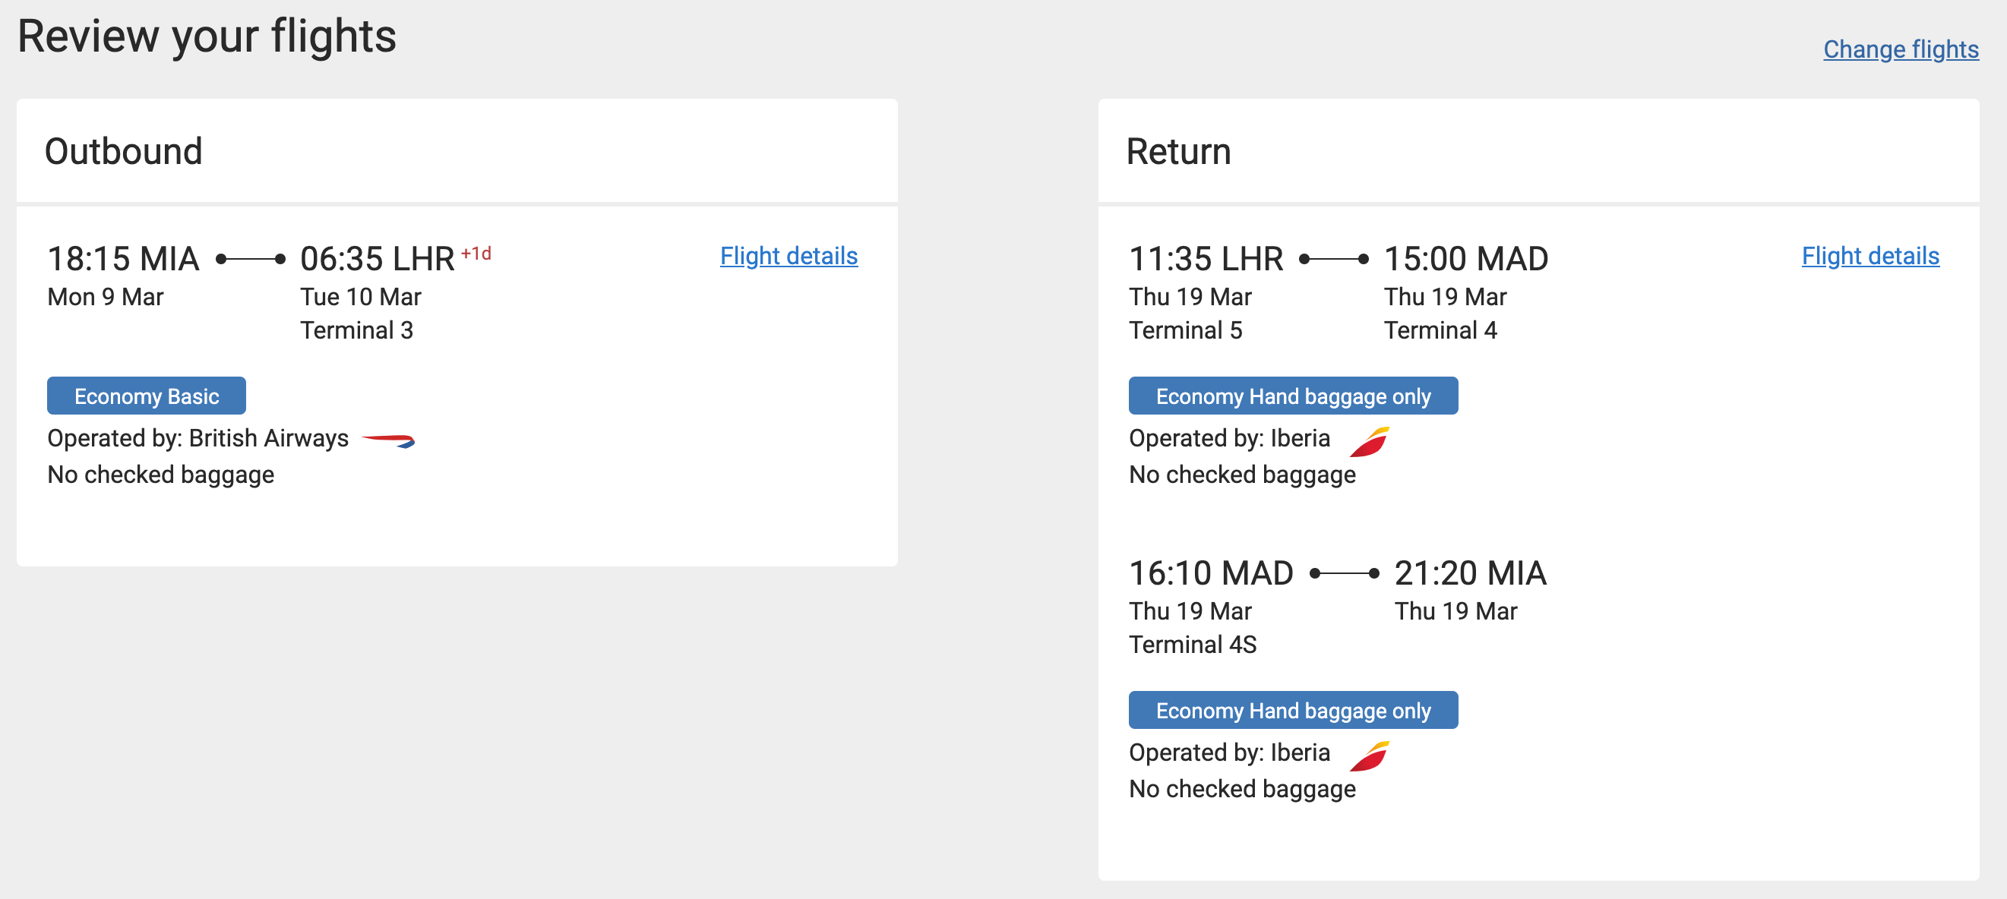
Task: Click the British Airways logo icon
Action: tap(388, 440)
